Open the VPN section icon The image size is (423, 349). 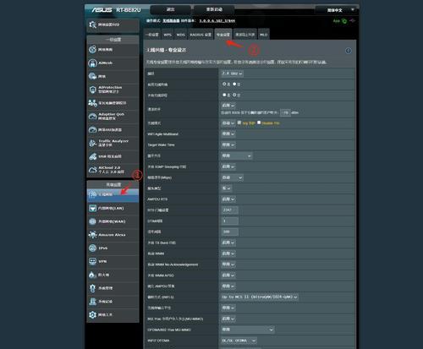[x=93, y=261]
